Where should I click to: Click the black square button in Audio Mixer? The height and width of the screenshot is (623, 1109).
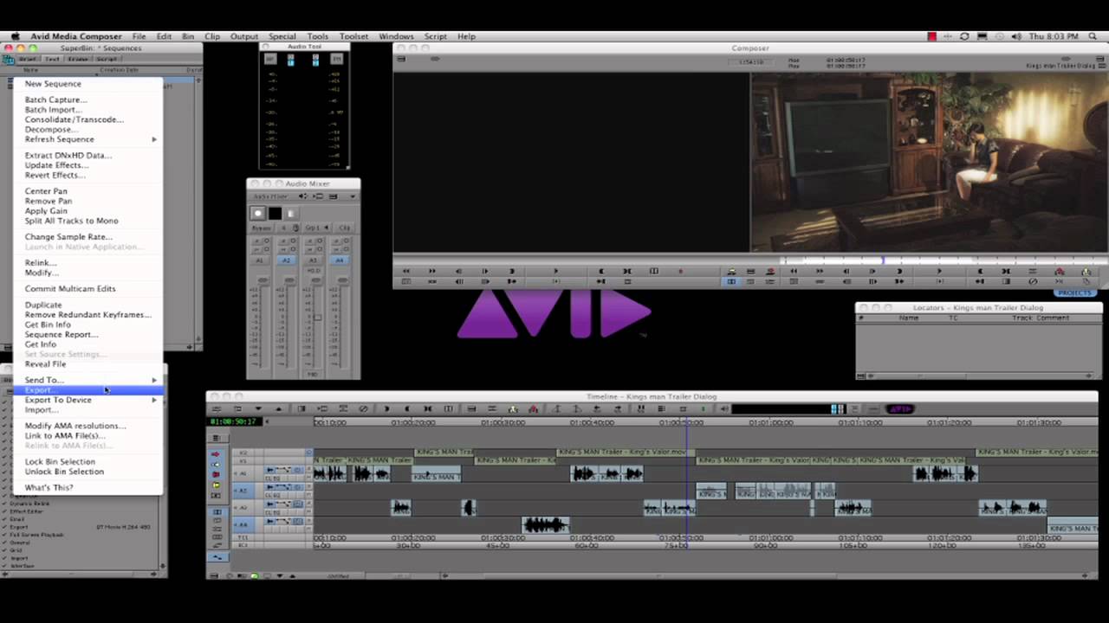coord(276,213)
